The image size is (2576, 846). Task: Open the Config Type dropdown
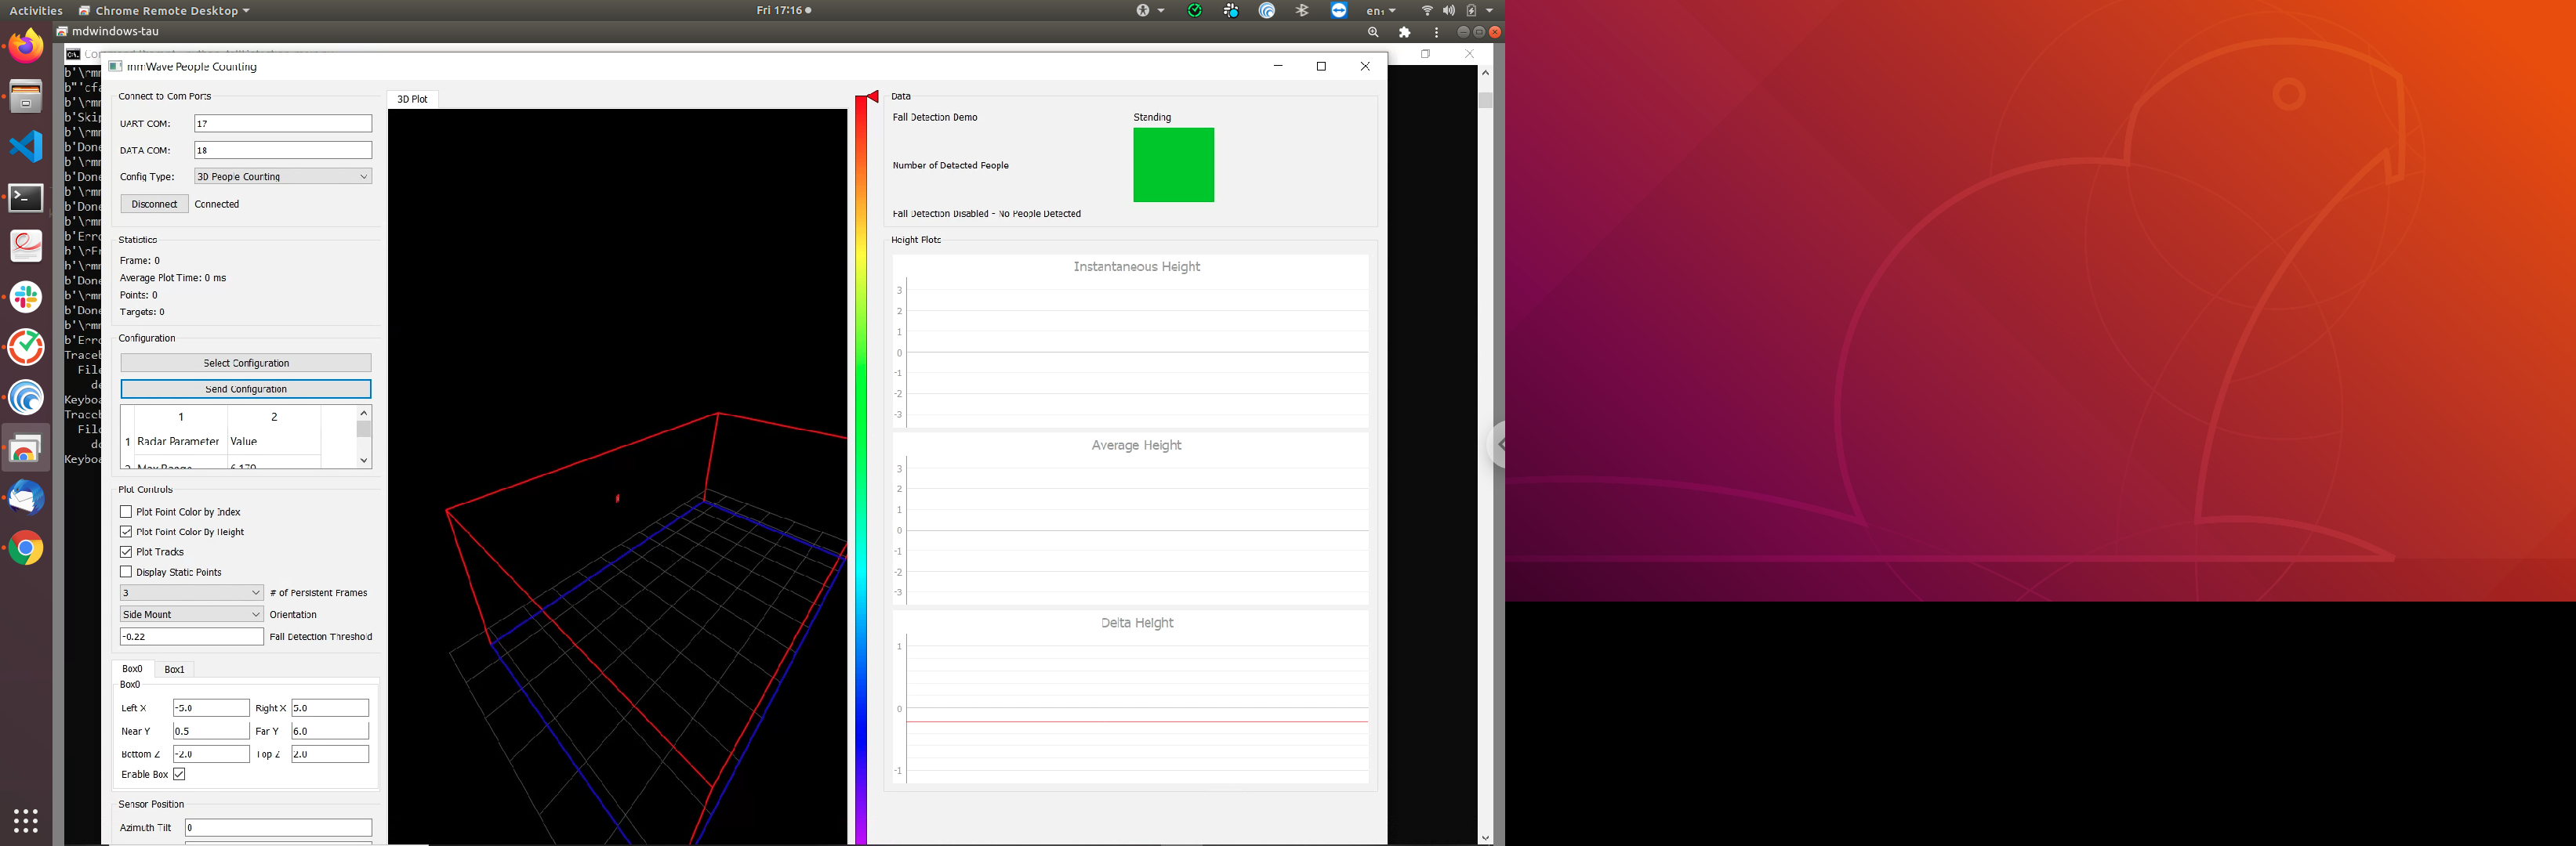[283, 175]
